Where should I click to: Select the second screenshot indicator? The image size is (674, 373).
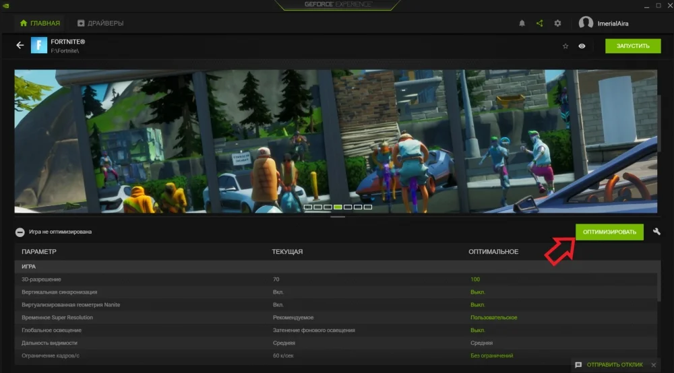[317, 207]
